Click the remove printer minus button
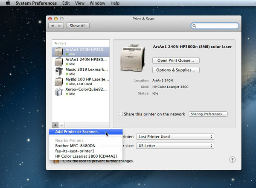 [62, 125]
